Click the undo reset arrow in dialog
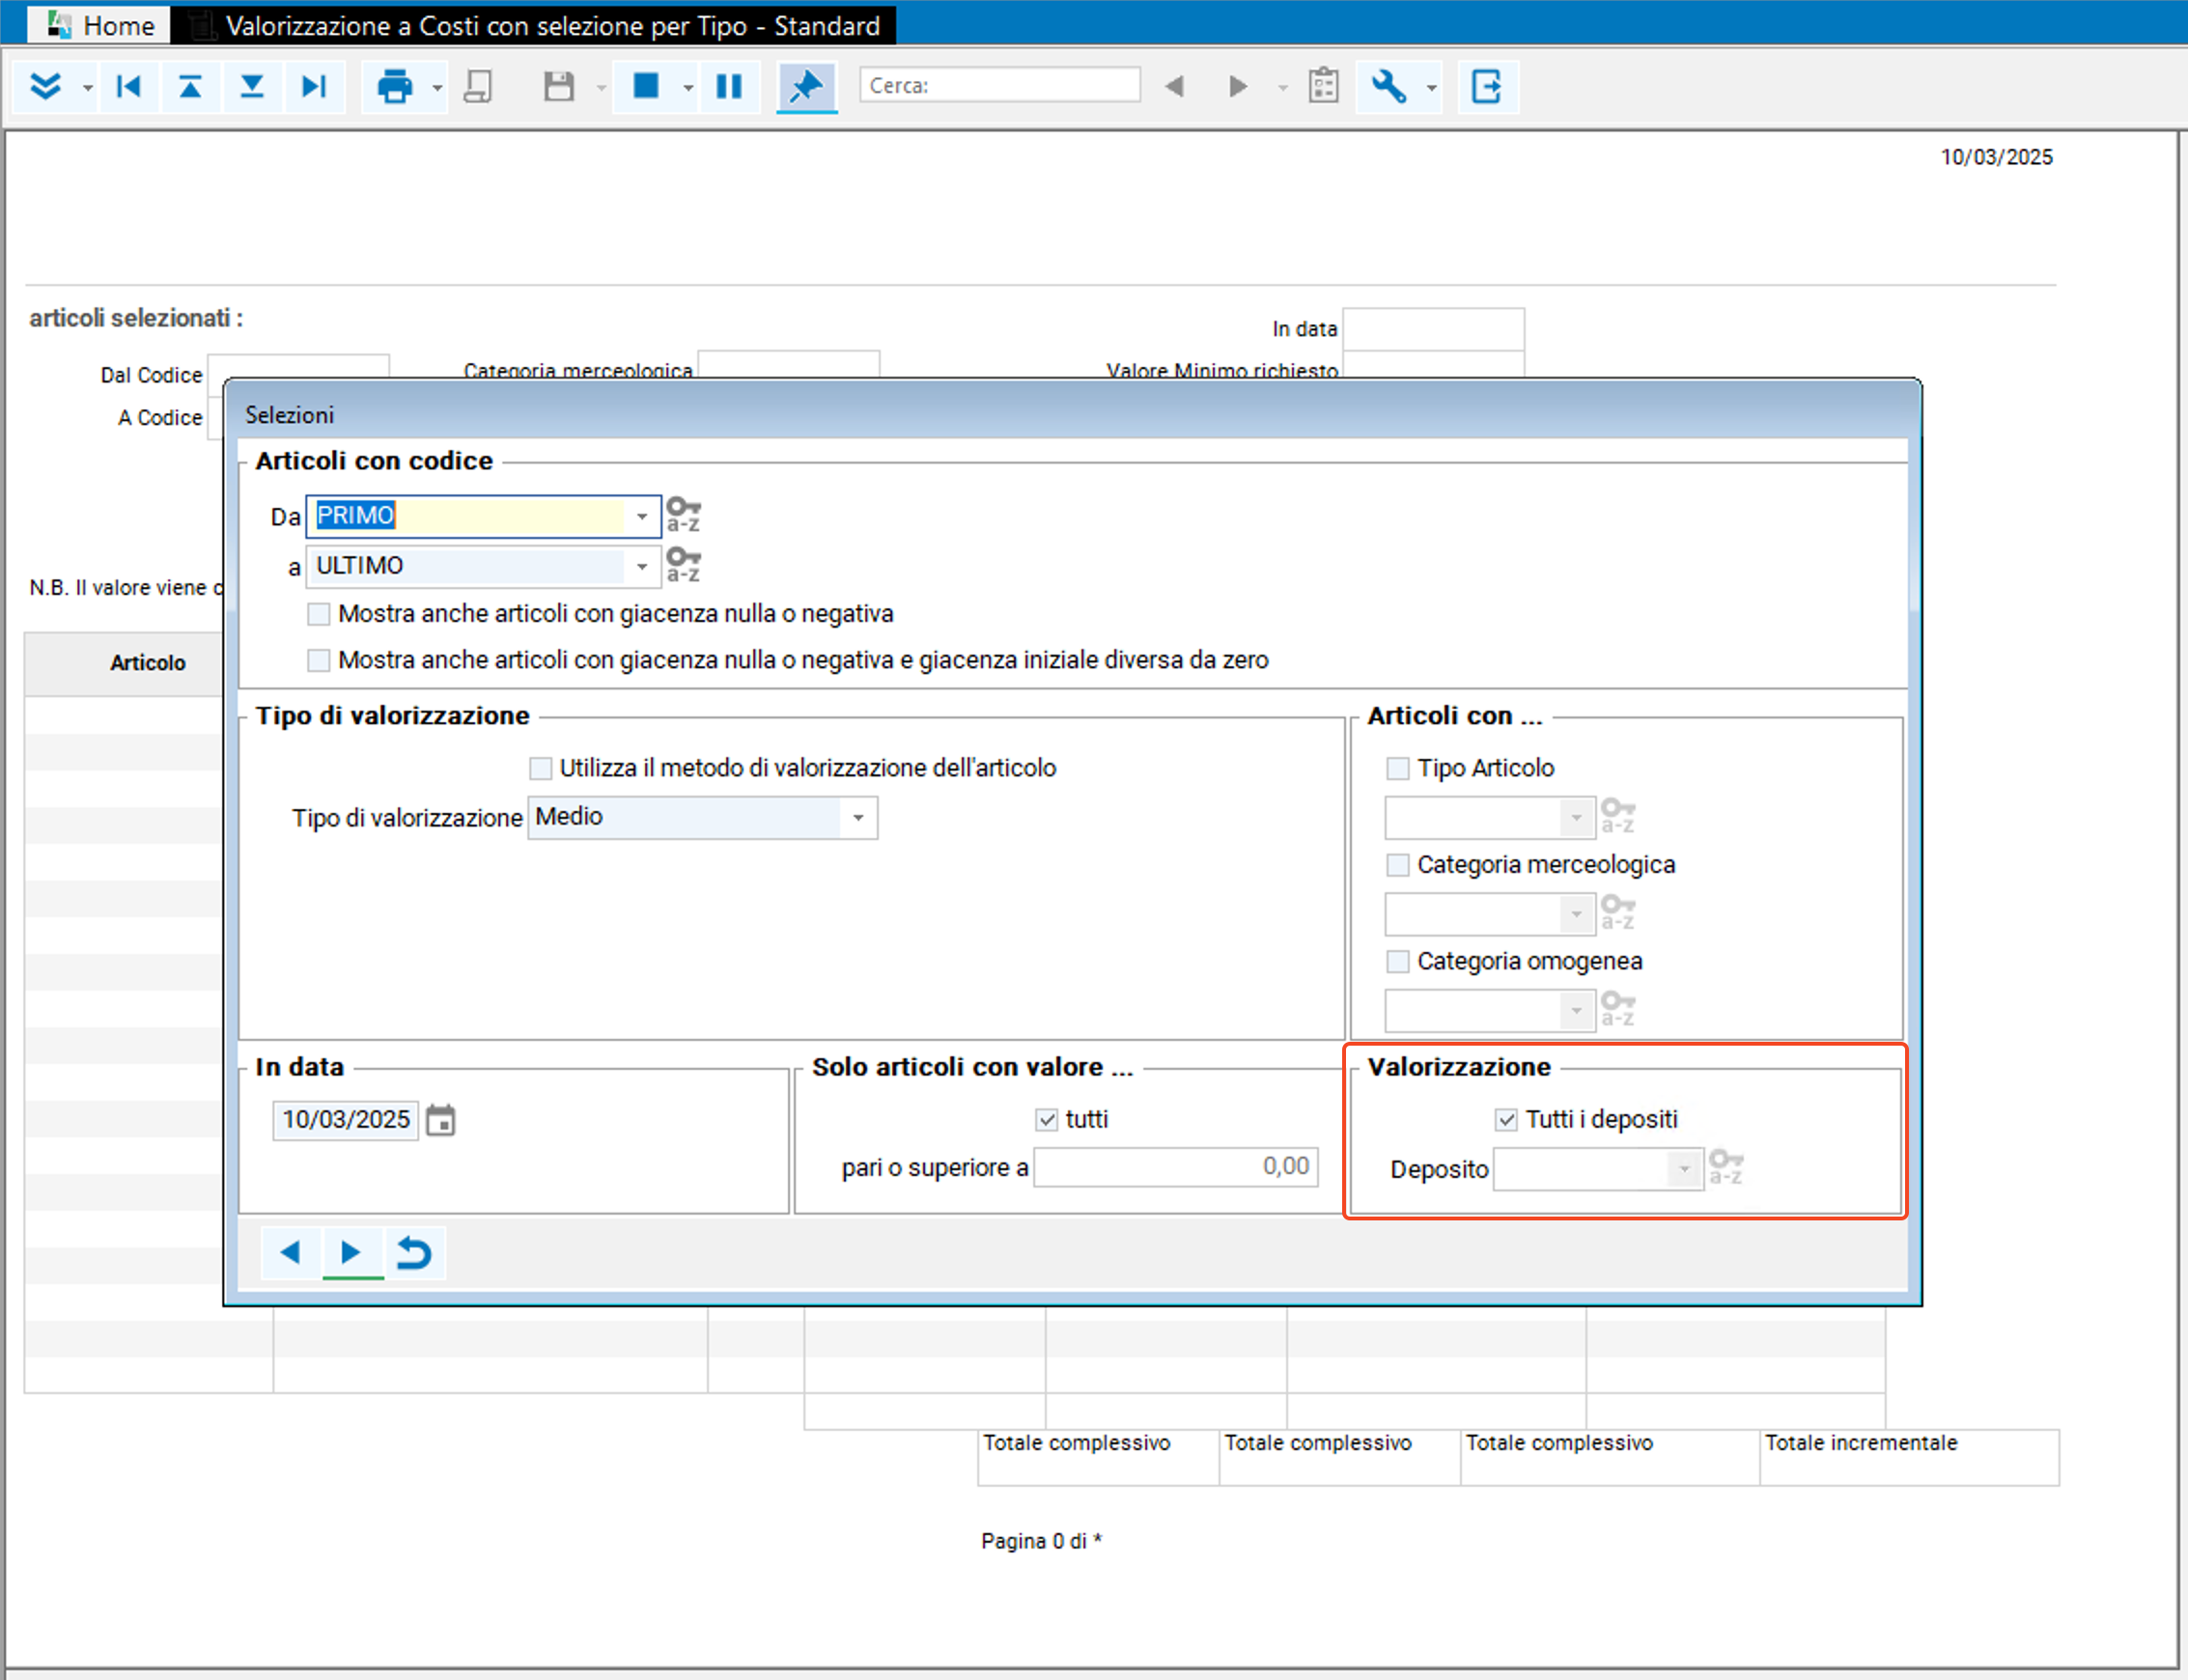Viewport: 2188px width, 1680px height. (414, 1252)
